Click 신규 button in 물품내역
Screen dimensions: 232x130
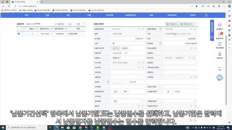pos(70,24)
